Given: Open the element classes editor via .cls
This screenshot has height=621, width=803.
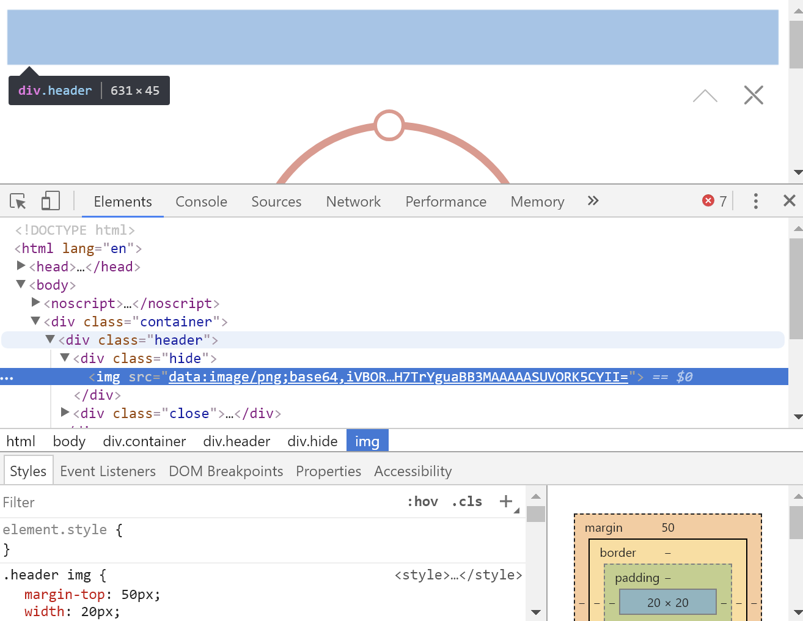Looking at the screenshot, I should click(466, 501).
